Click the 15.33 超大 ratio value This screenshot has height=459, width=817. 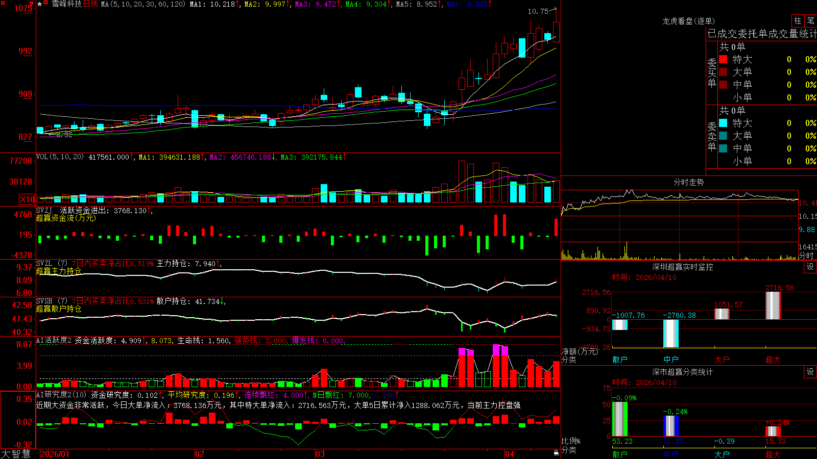775,441
